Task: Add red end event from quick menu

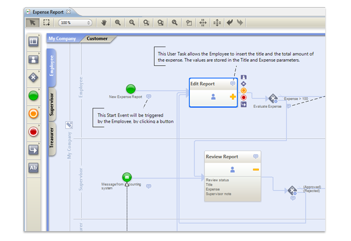Action: point(244,97)
